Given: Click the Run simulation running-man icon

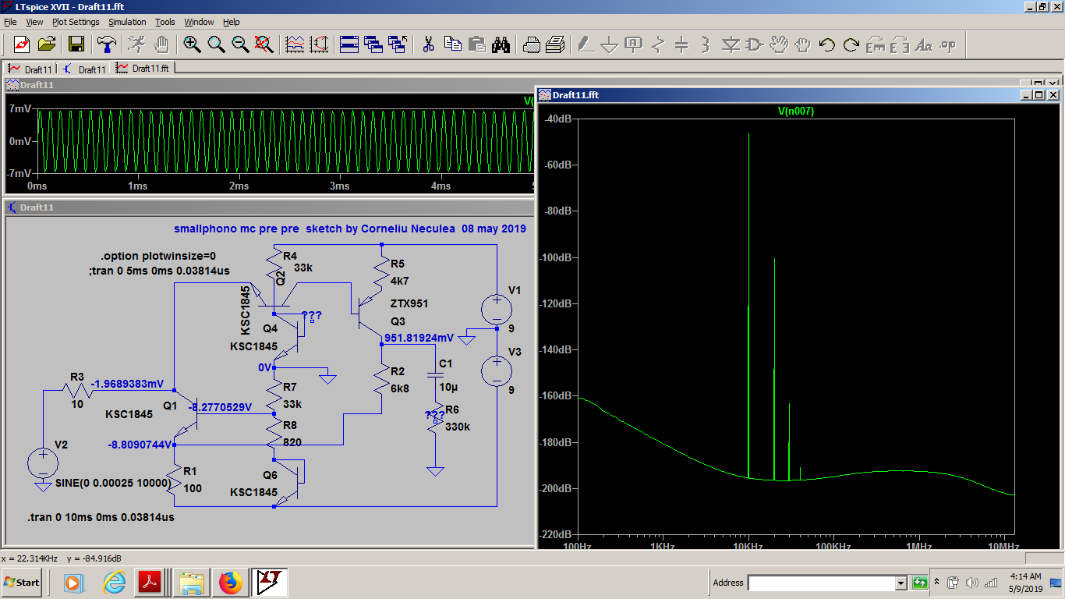Looking at the screenshot, I should click(x=136, y=44).
